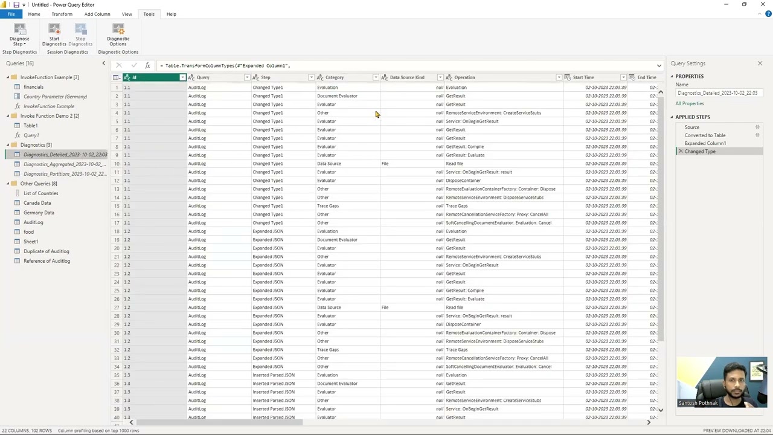Collapse the APPLIED STEPS section
This screenshot has width=773, height=435.
click(x=672, y=117)
